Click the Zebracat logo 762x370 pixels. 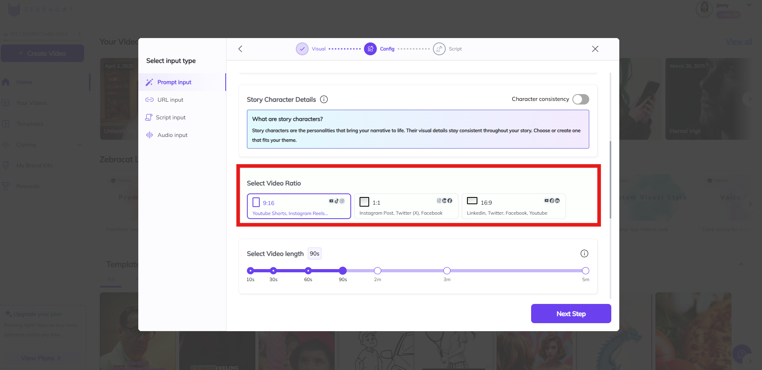click(40, 9)
